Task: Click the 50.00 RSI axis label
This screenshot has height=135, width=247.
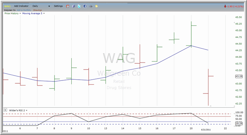Action: point(239,119)
